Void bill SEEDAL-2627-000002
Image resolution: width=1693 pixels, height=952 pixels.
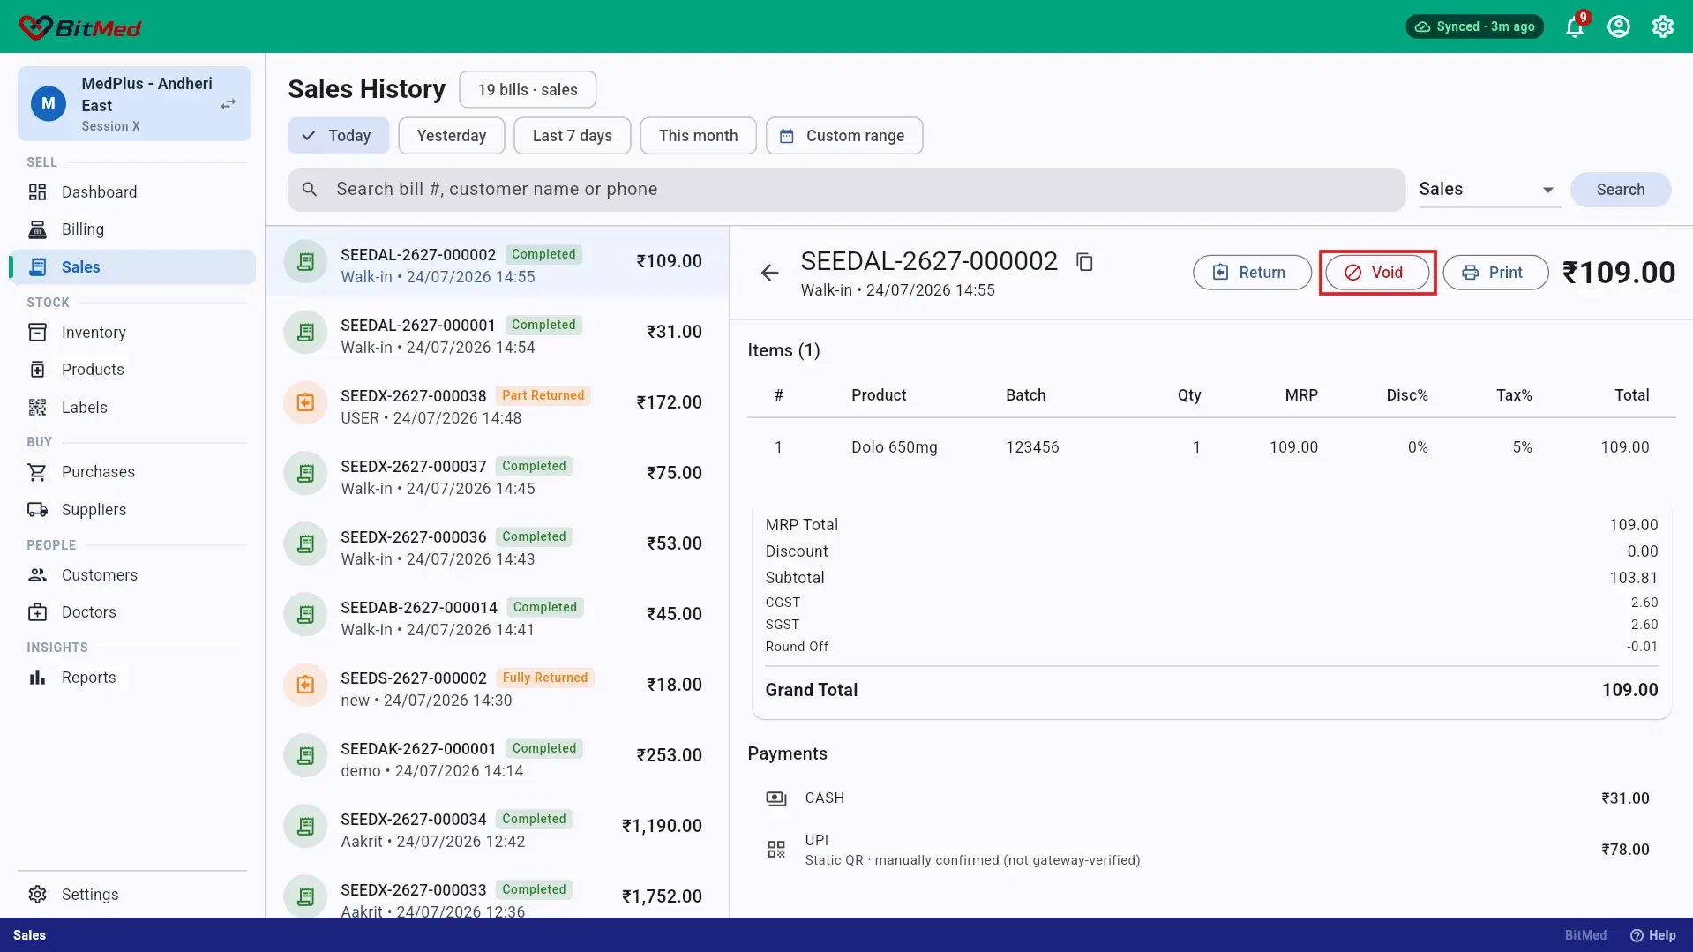click(x=1377, y=273)
